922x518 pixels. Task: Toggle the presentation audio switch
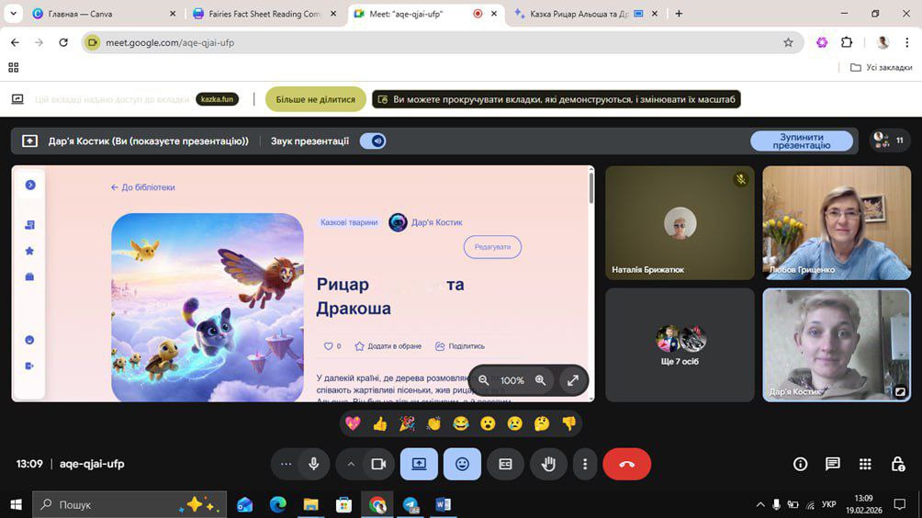[373, 141]
